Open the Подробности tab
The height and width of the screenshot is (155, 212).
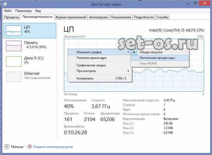tap(143, 17)
